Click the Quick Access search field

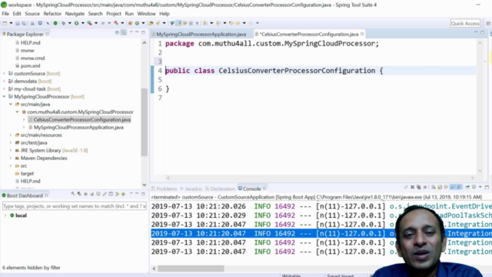pos(465,23)
